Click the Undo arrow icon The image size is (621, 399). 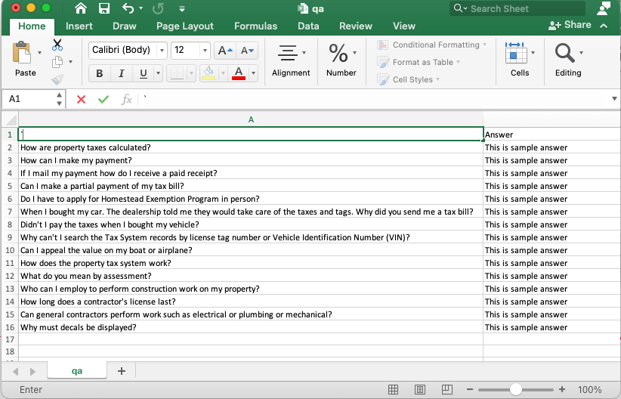128,8
